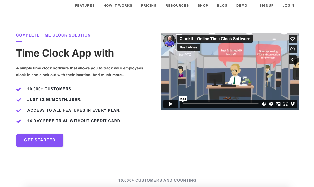Go to How It Works

coord(118,5)
